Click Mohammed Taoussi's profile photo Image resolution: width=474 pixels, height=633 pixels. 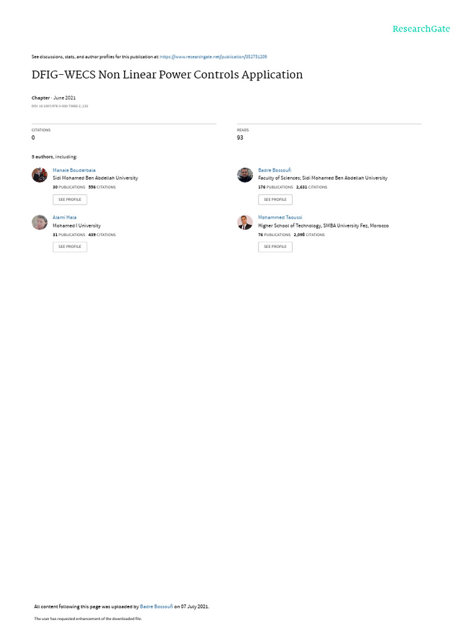pos(244,222)
